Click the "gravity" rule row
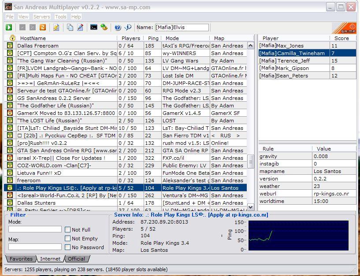This screenshot has height=276, width=360. click(x=308, y=156)
